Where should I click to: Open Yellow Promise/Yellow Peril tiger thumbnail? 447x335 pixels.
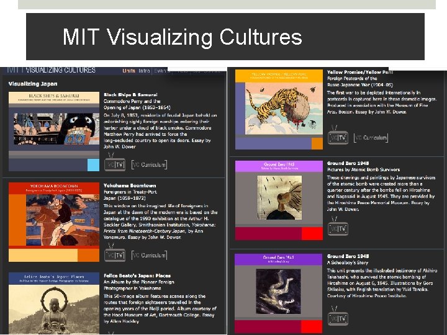click(x=279, y=109)
